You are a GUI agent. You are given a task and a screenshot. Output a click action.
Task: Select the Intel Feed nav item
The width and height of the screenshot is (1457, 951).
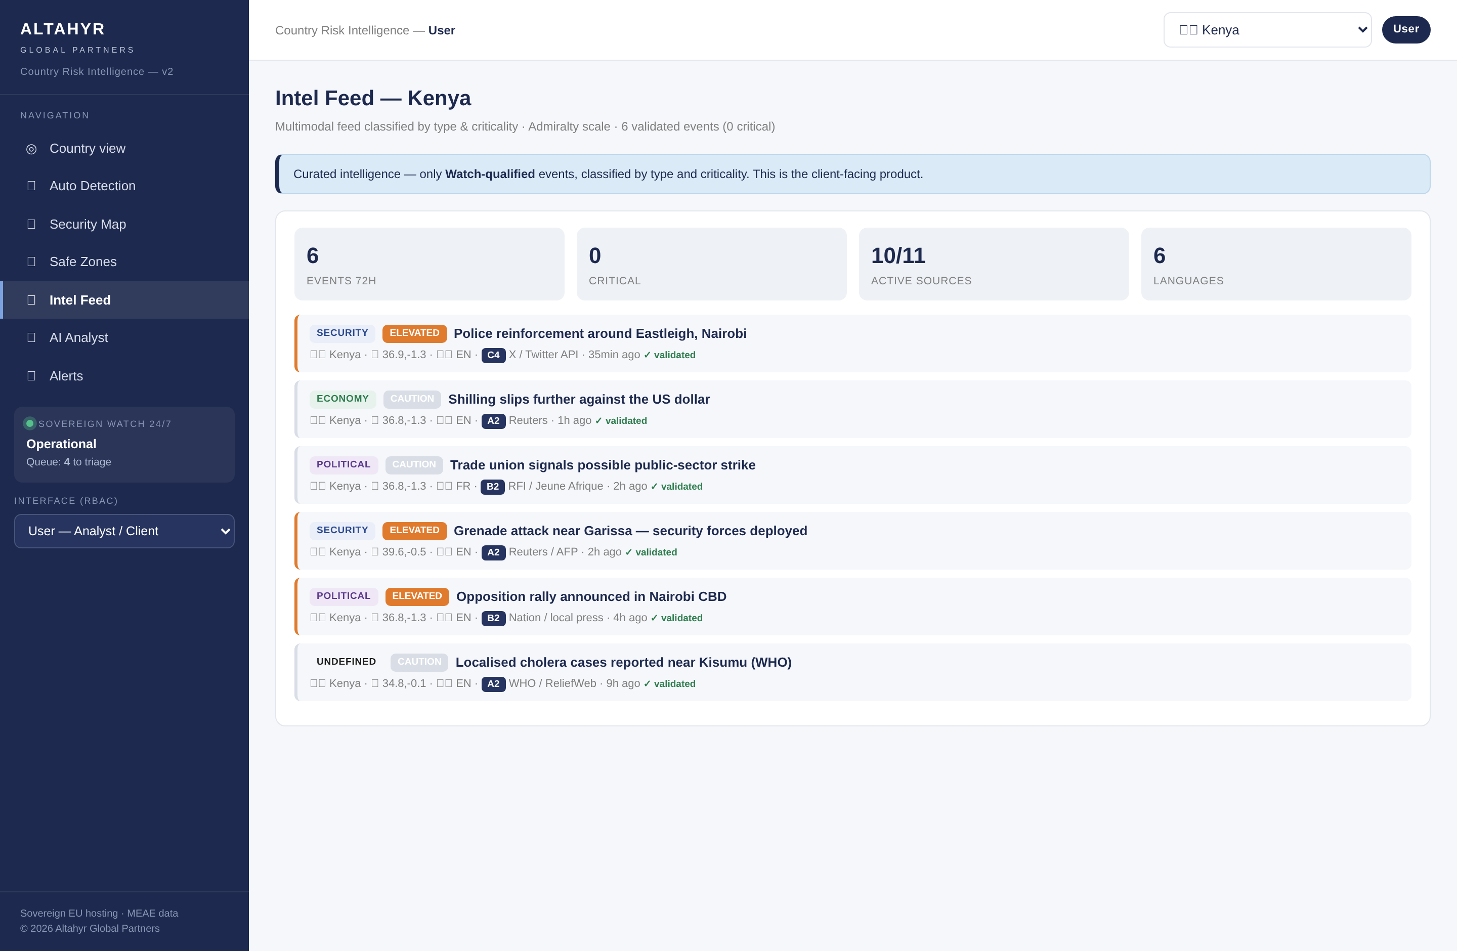(124, 300)
